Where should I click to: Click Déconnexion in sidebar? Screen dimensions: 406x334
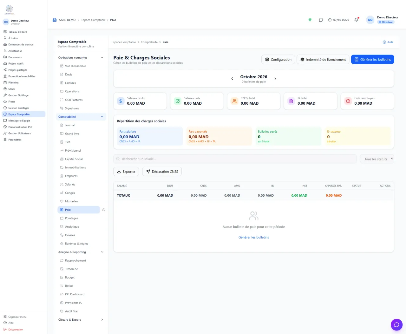[13, 330]
